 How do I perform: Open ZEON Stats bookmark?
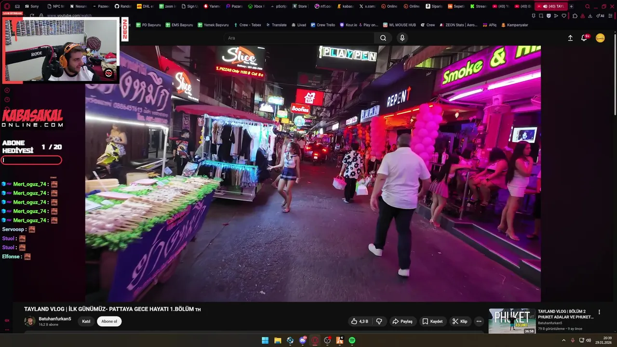pyautogui.click(x=458, y=25)
